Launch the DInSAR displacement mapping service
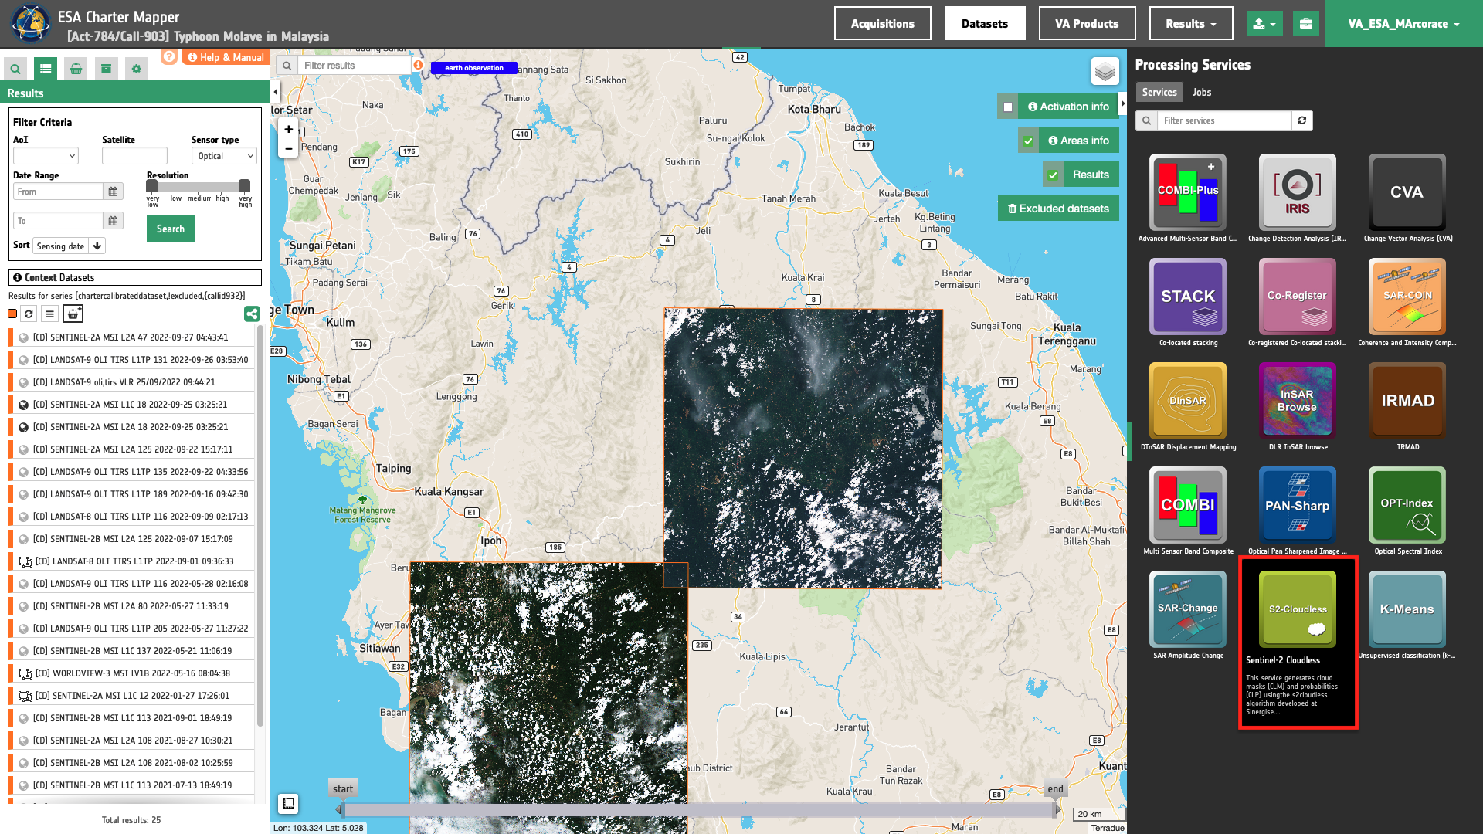The image size is (1483, 834). click(x=1188, y=401)
